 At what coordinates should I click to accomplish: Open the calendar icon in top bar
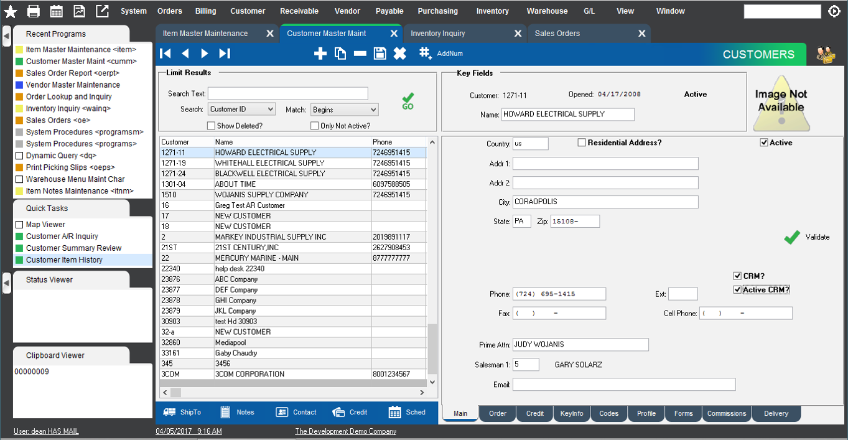[57, 11]
